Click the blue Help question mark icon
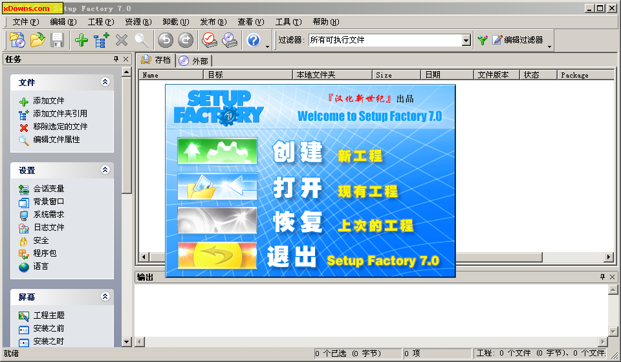621x362 pixels. 254,40
